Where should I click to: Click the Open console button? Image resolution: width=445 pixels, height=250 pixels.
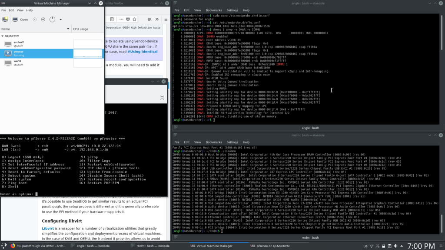[20, 20]
